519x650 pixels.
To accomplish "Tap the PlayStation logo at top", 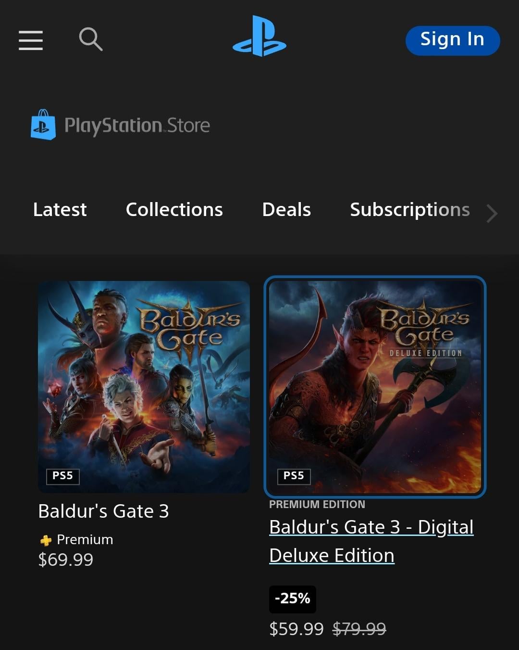I will click(259, 37).
